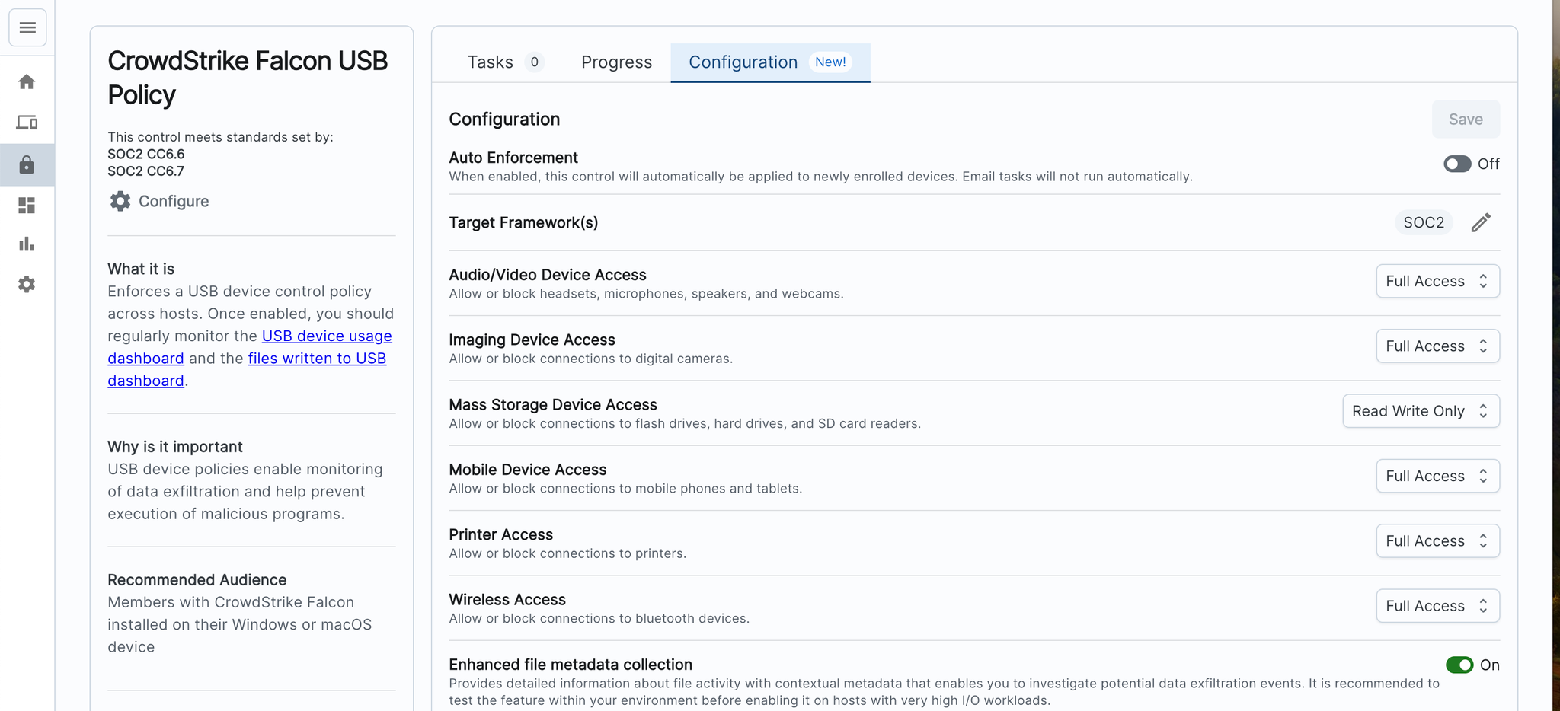Open Mass Storage Device Access dropdown

[1420, 411]
